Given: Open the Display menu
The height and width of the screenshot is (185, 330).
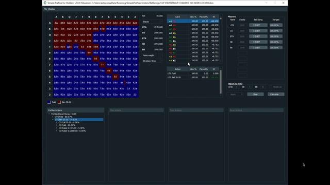Looking at the screenshot, I should click(52, 9).
